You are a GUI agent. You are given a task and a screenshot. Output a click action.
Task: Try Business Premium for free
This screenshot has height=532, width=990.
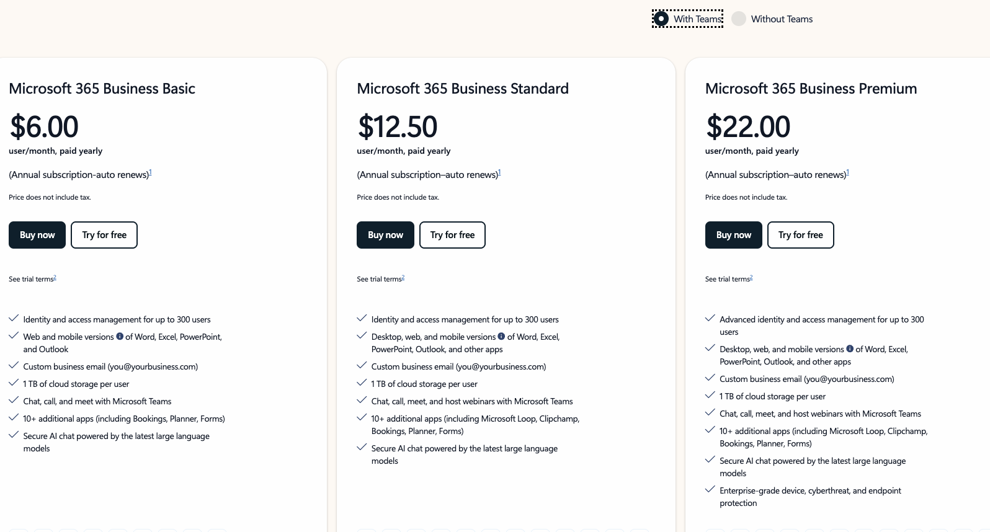point(800,235)
